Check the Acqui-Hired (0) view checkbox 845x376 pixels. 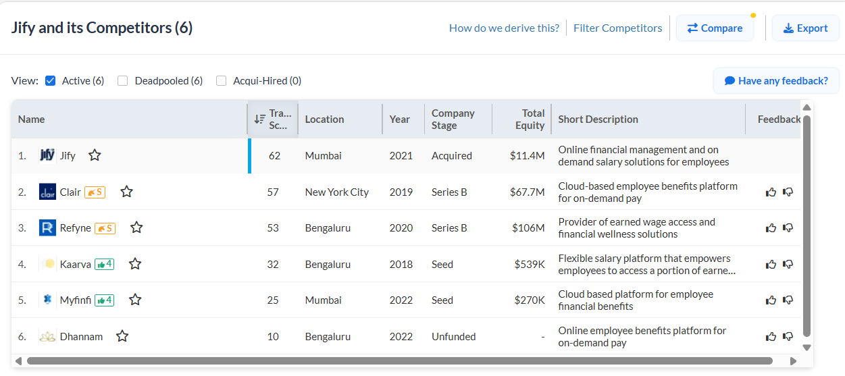[221, 80]
